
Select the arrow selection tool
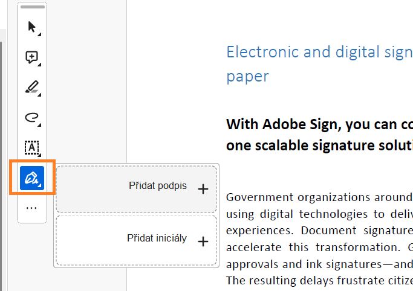(x=31, y=27)
